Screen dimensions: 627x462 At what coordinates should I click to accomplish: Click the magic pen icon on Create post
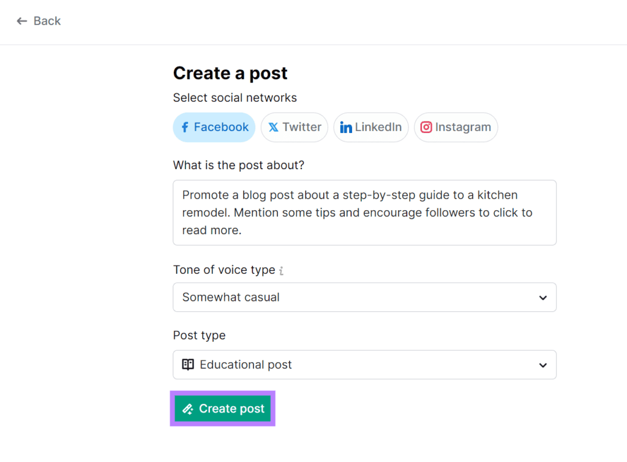click(x=188, y=409)
